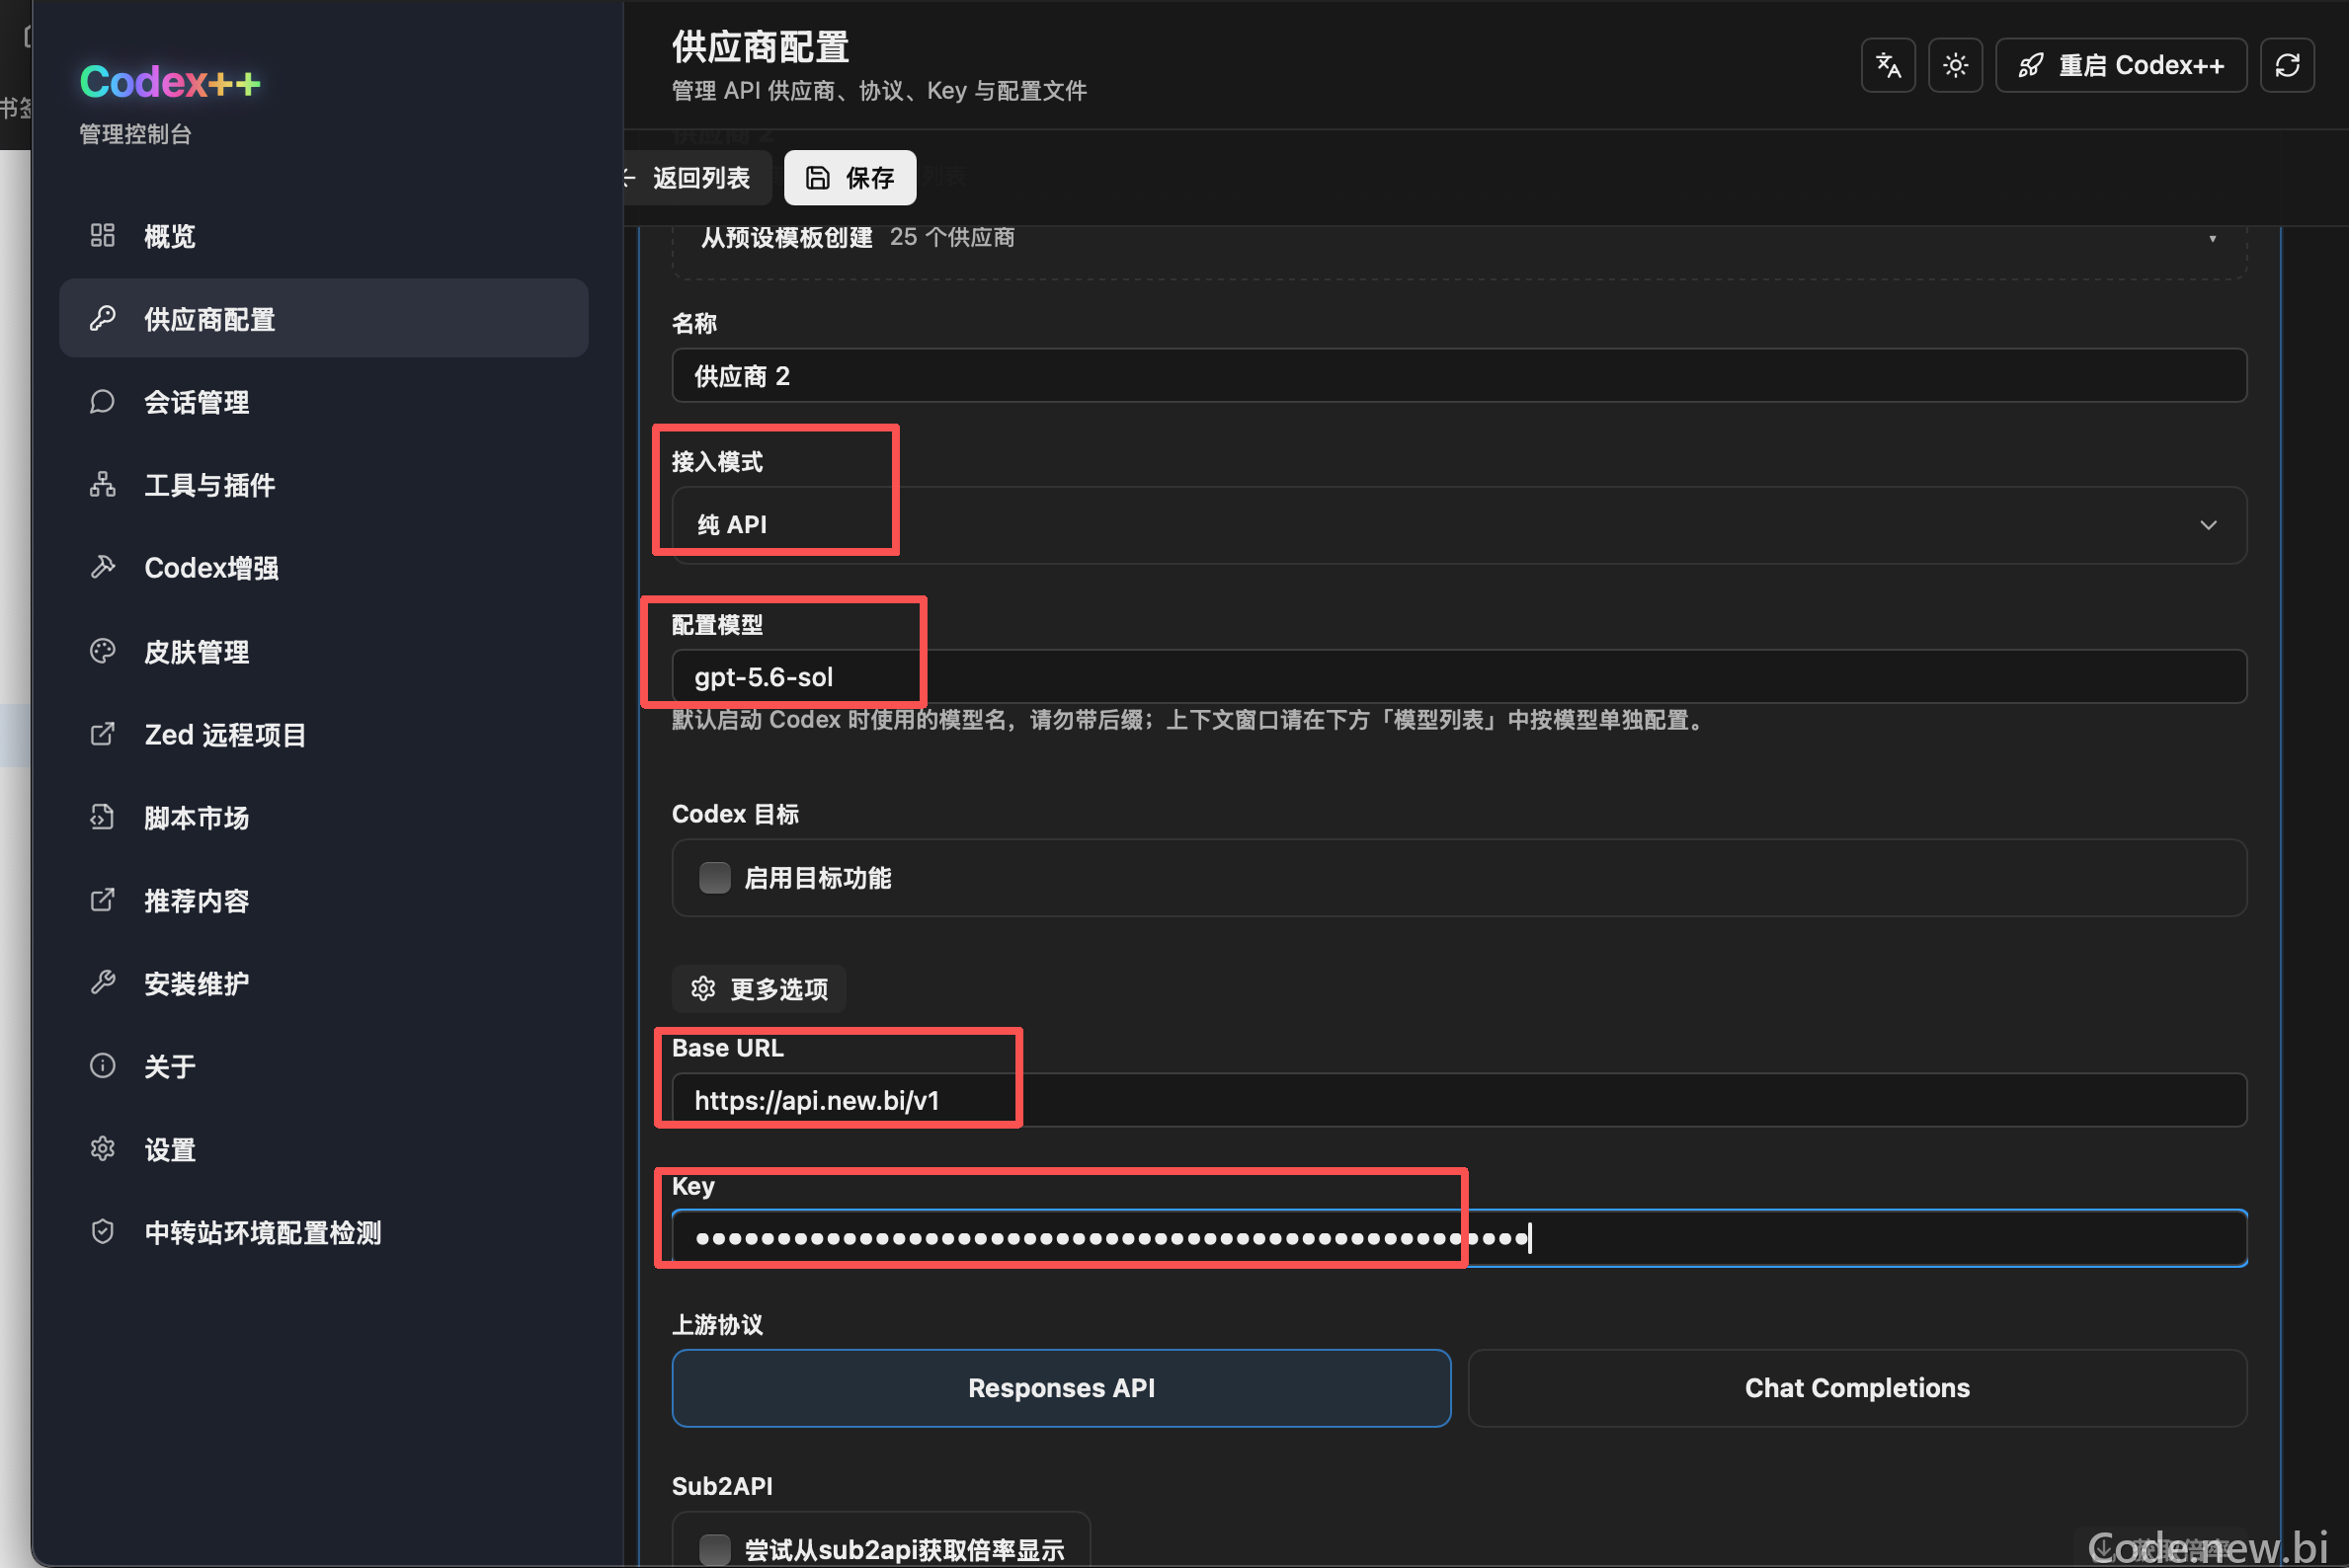Click the key icon beside 供应商配置
Viewport: 2349px width, 1568px height.
(x=102, y=318)
